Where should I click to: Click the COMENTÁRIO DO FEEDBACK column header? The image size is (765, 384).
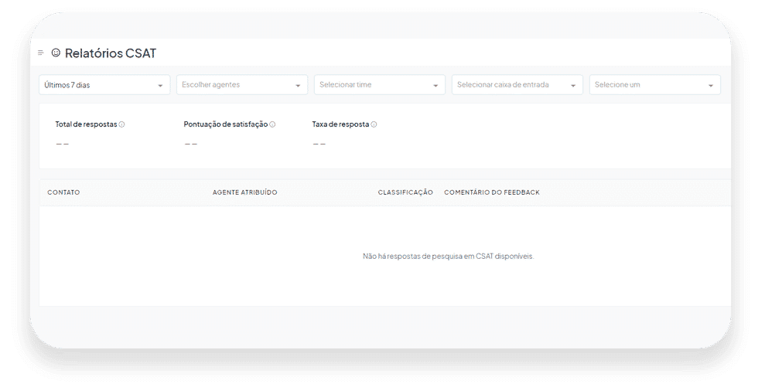point(492,192)
